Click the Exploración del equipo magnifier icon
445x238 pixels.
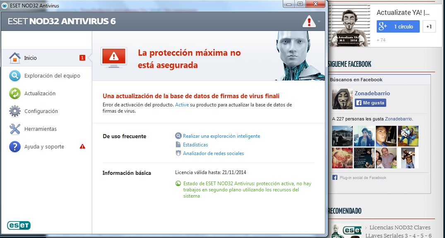click(15, 76)
